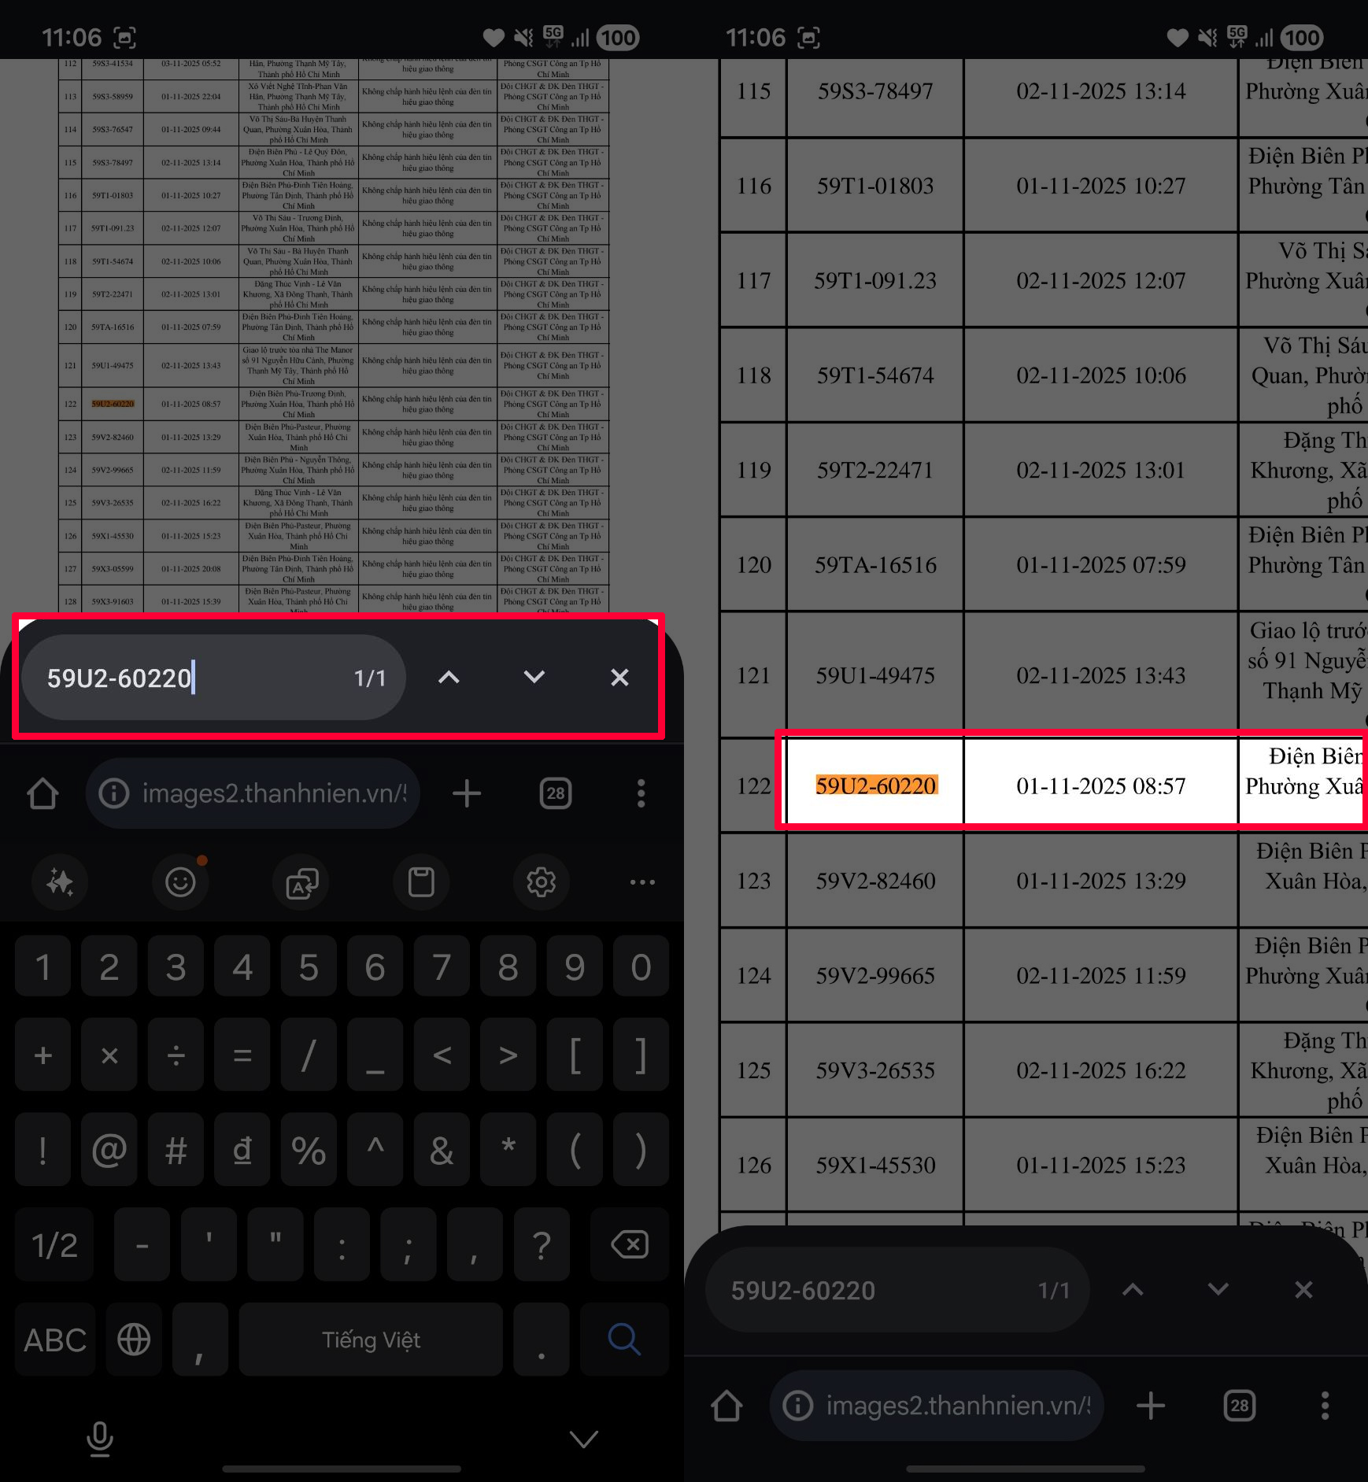Screen dimensions: 1368x1482
Task: Switch keyboard language with globe key
Action: 134,1340
